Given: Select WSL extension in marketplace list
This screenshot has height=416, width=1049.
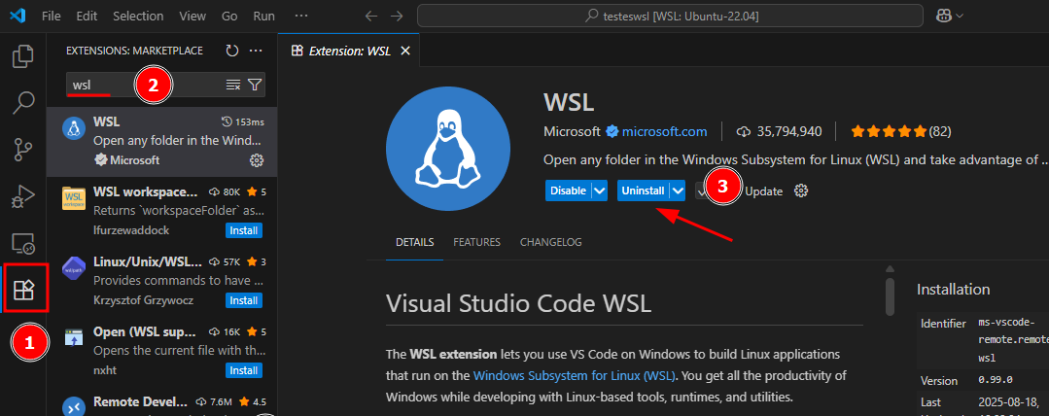Looking at the screenshot, I should click(x=162, y=142).
